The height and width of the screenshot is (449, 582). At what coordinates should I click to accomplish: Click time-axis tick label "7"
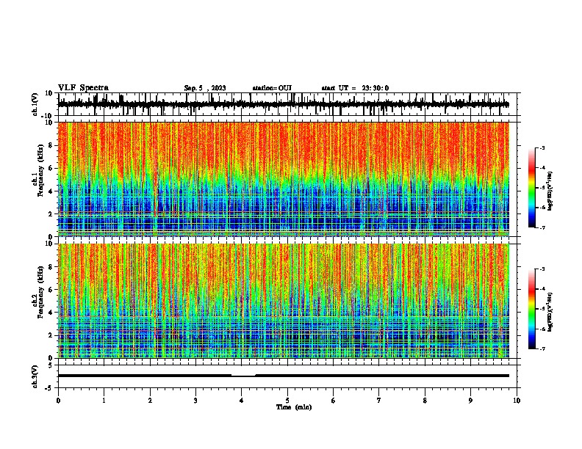tap(379, 401)
